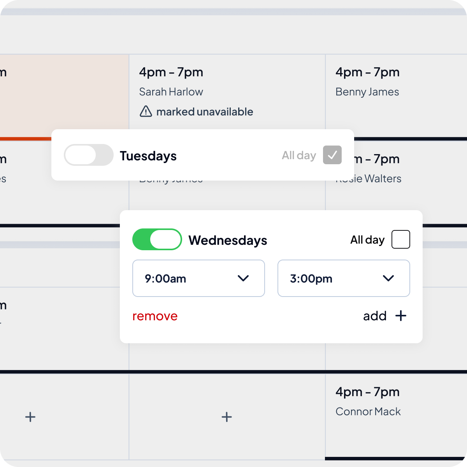This screenshot has width=467, height=467.
Task: Click the warning triangle next to marked unavailable
Action: [x=145, y=112]
